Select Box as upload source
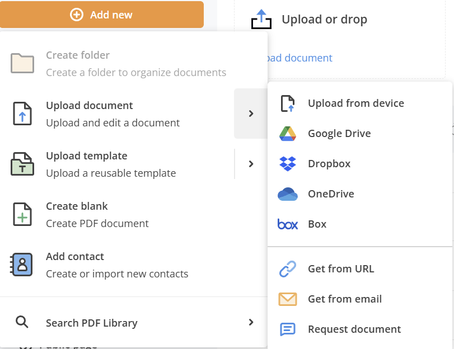Screen dimensions: 454x349 (360, 224)
